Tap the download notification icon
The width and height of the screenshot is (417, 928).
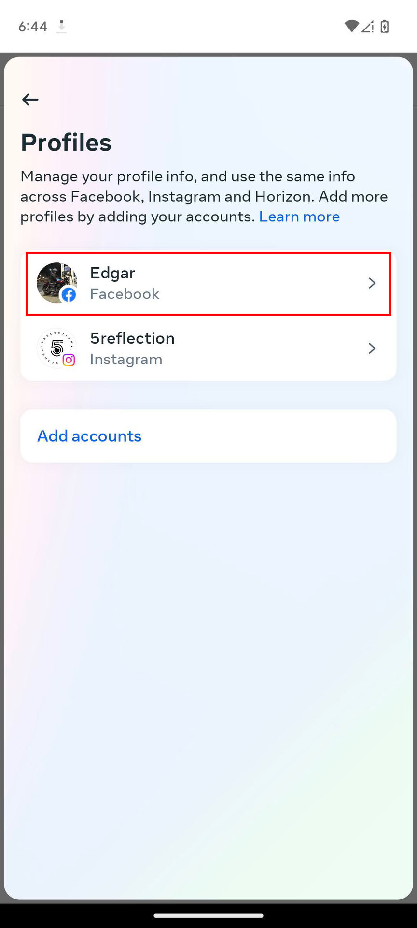tap(61, 26)
